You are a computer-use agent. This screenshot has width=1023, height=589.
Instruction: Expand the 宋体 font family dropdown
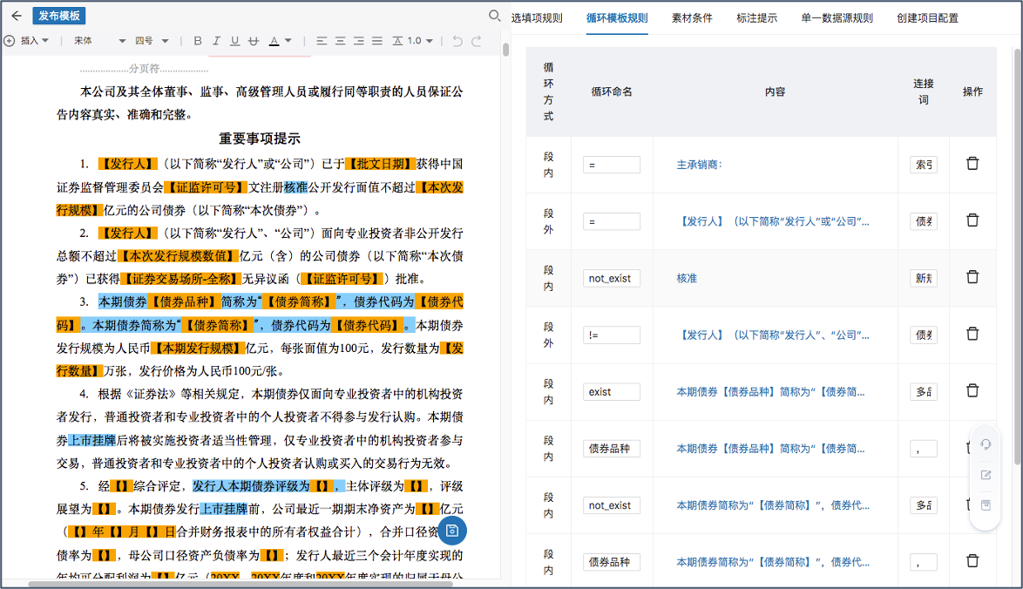point(98,41)
